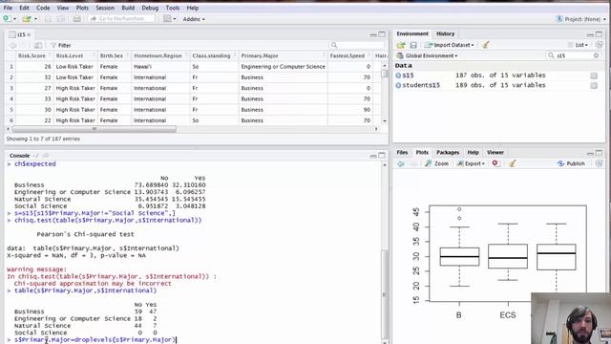
Task: Open the Import Dataset dropdown
Action: coord(450,45)
